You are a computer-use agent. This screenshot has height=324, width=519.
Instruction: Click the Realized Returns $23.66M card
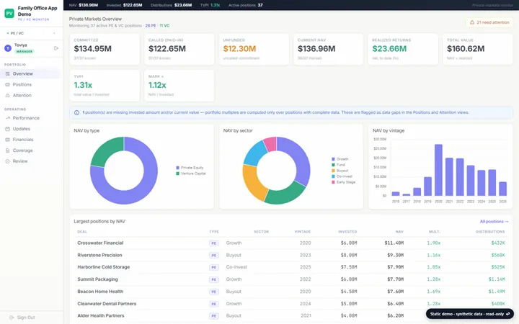coord(403,49)
